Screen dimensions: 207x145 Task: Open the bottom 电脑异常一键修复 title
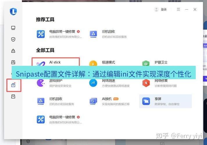(62, 117)
